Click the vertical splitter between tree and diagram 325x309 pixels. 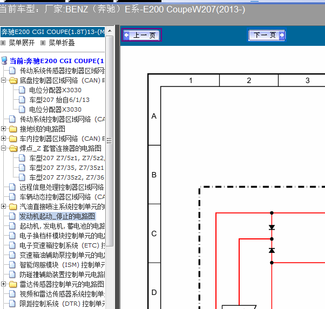(x=117, y=167)
